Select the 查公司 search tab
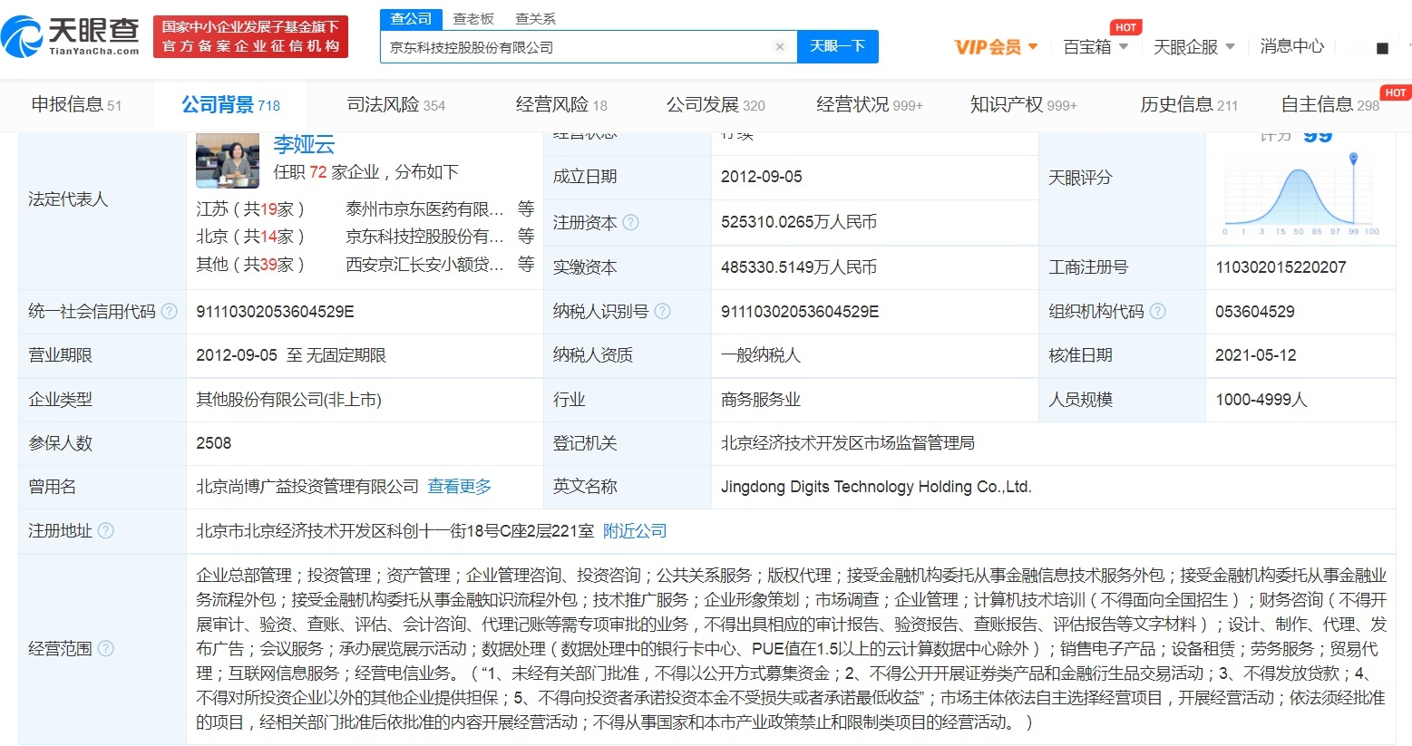 [x=411, y=18]
